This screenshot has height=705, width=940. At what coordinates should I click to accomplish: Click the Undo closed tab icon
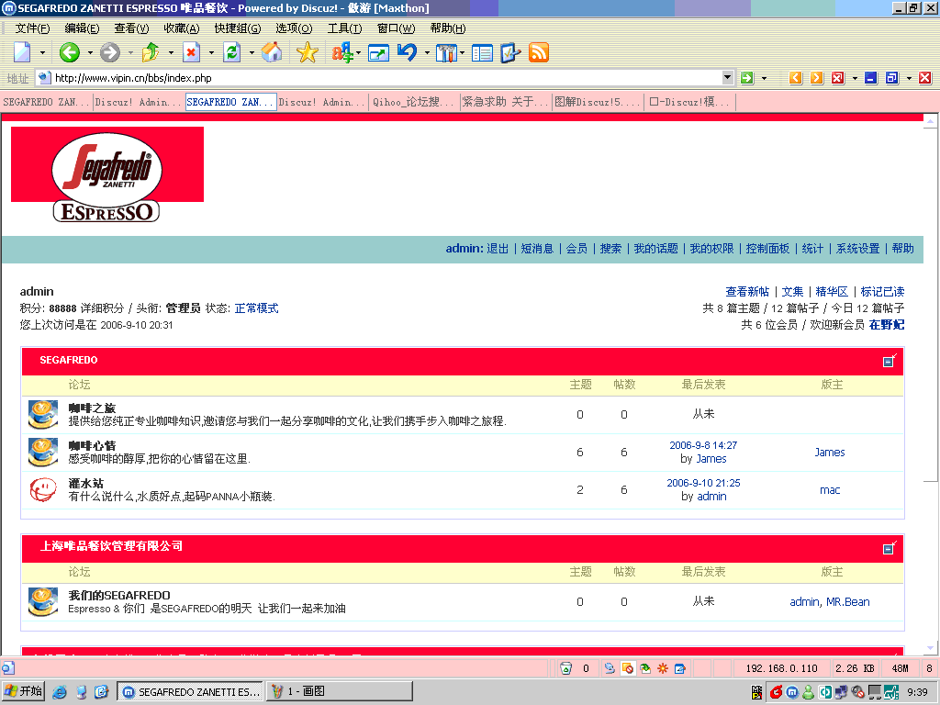point(408,52)
